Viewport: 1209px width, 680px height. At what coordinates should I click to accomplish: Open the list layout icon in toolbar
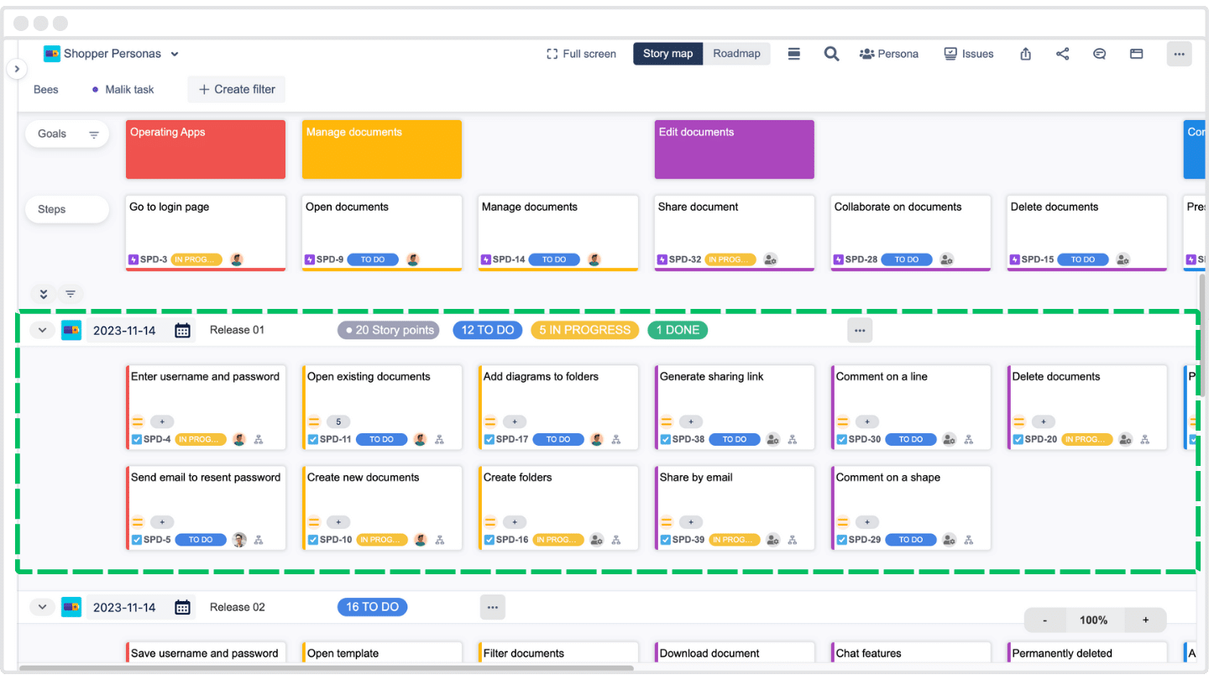[x=793, y=54]
